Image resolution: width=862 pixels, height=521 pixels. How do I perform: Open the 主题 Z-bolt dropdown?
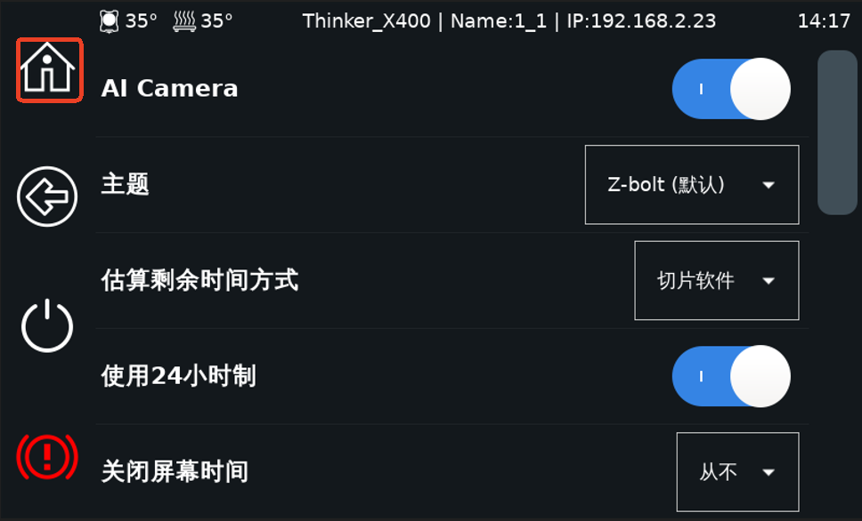(x=691, y=185)
